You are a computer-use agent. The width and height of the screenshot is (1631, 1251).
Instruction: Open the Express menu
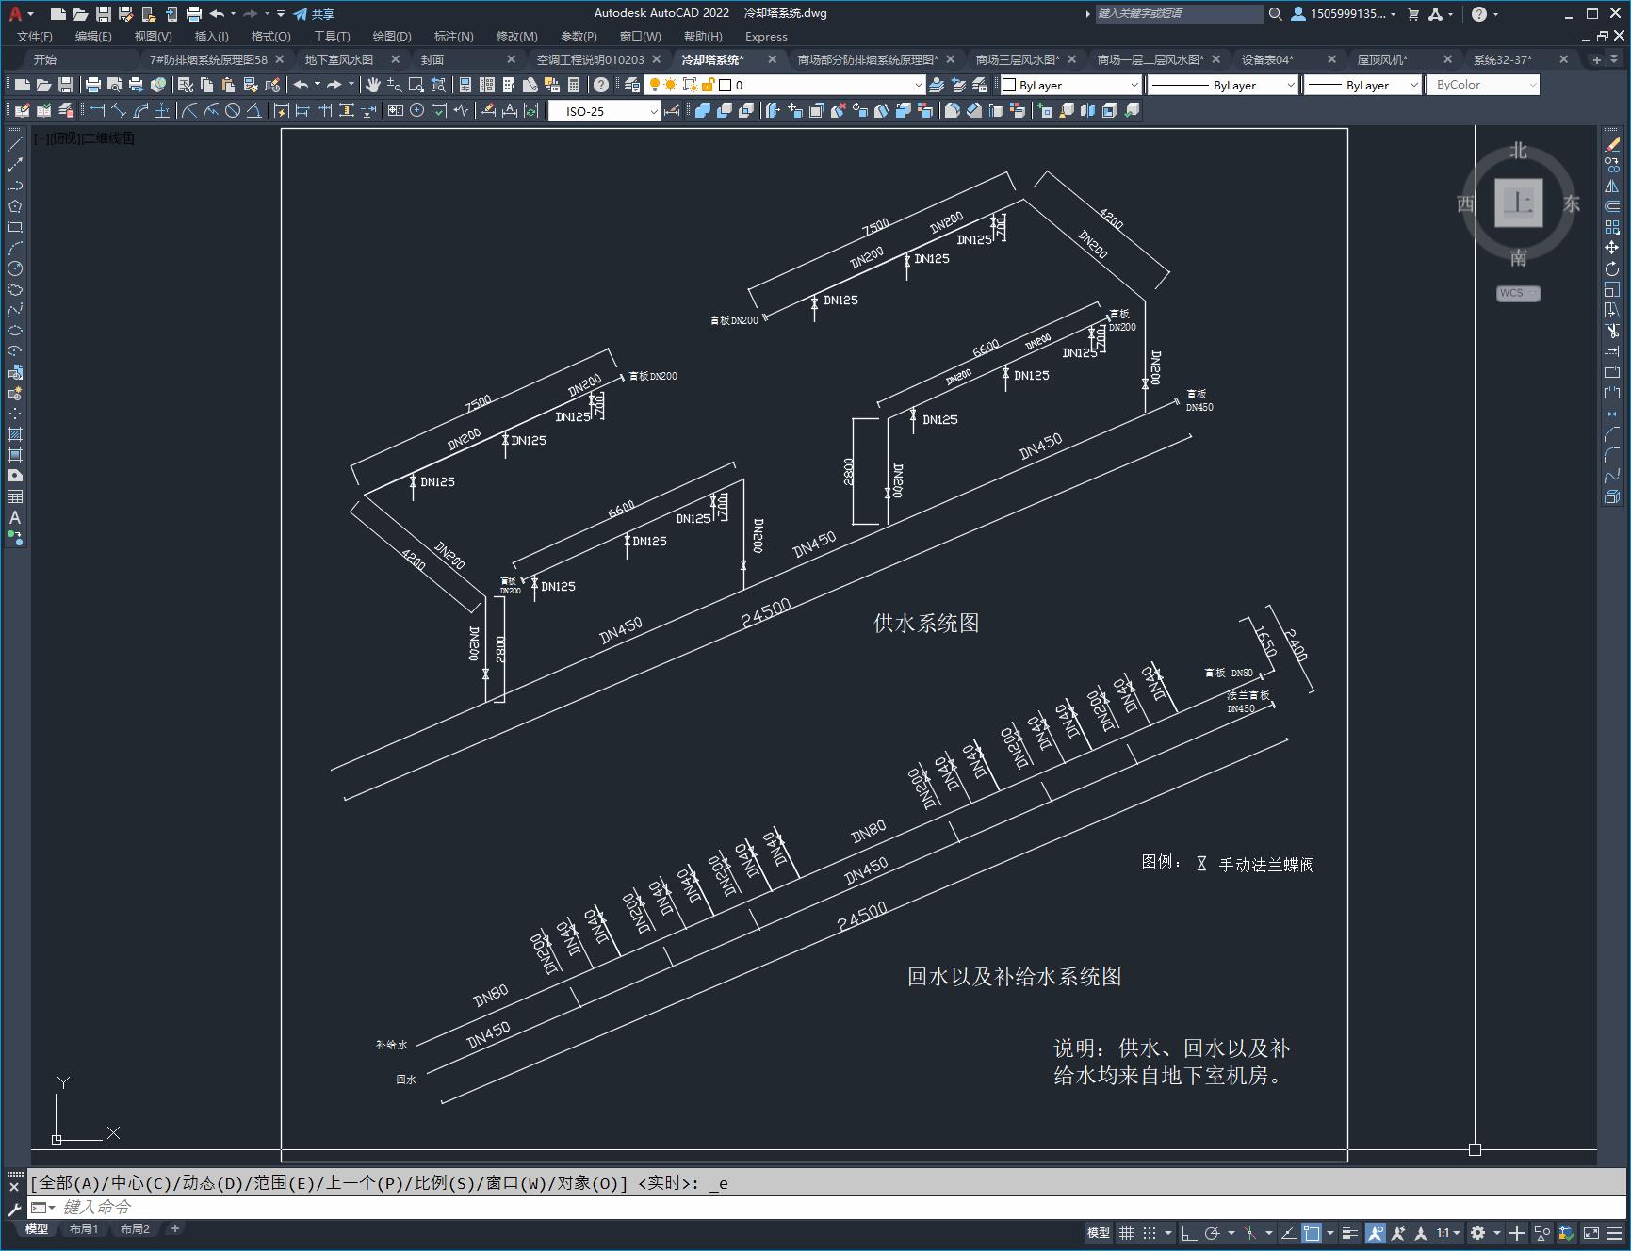click(766, 36)
